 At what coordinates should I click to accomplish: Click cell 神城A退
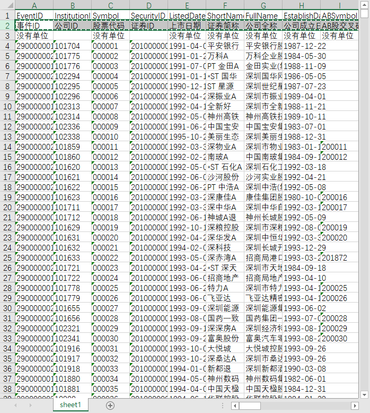225,217
